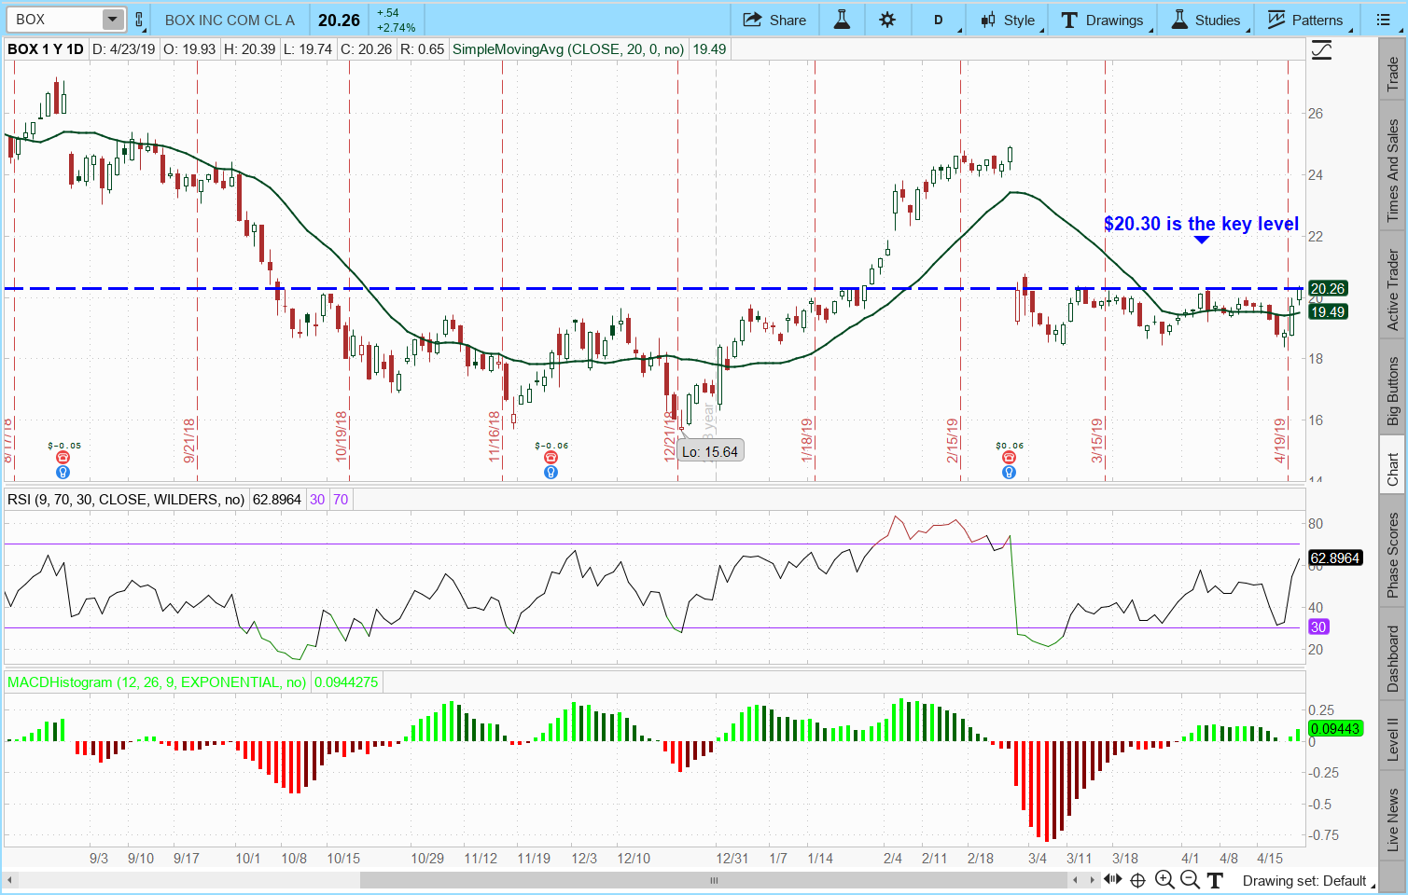
Task: Open the Share menu
Action: (775, 20)
